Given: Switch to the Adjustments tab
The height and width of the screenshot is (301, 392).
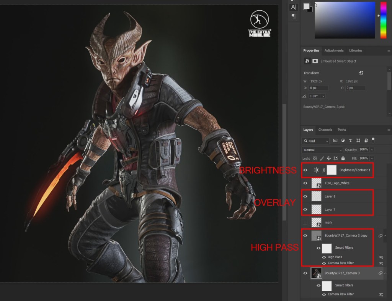Looking at the screenshot, I should pyautogui.click(x=334, y=50).
